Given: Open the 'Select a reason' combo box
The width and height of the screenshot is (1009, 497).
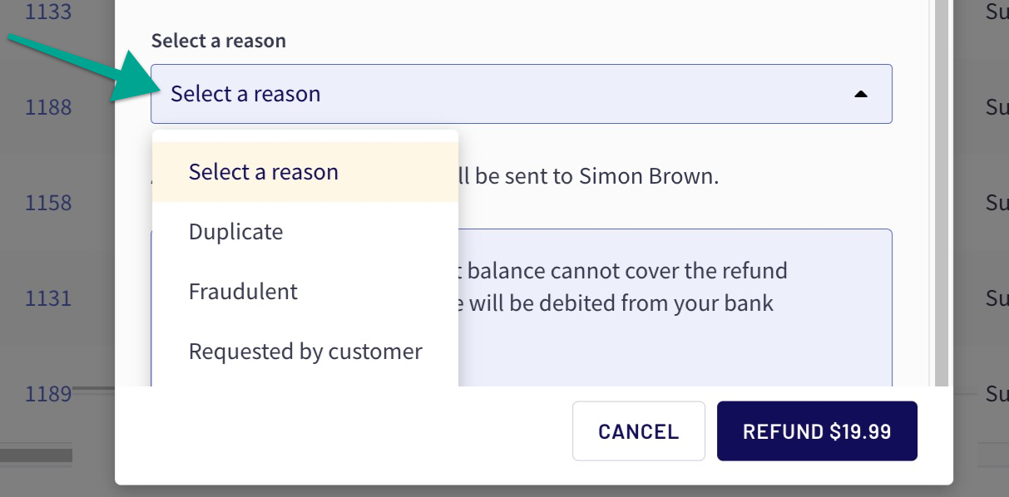Looking at the screenshot, I should (x=522, y=94).
